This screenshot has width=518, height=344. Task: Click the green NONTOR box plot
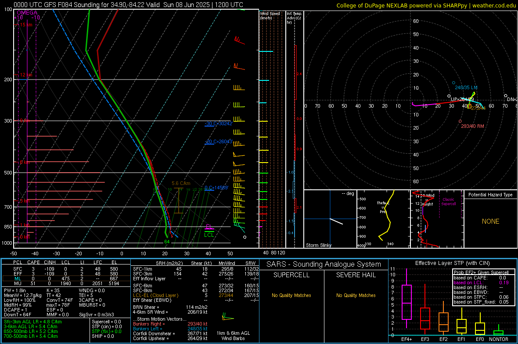point(498,330)
